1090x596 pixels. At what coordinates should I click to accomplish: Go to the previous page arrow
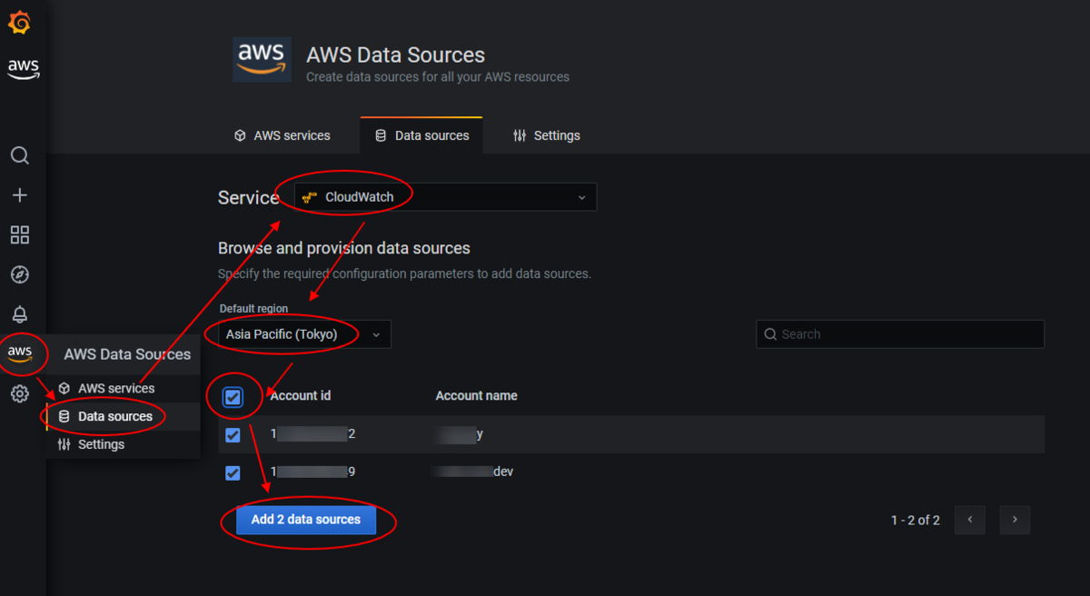pos(970,520)
